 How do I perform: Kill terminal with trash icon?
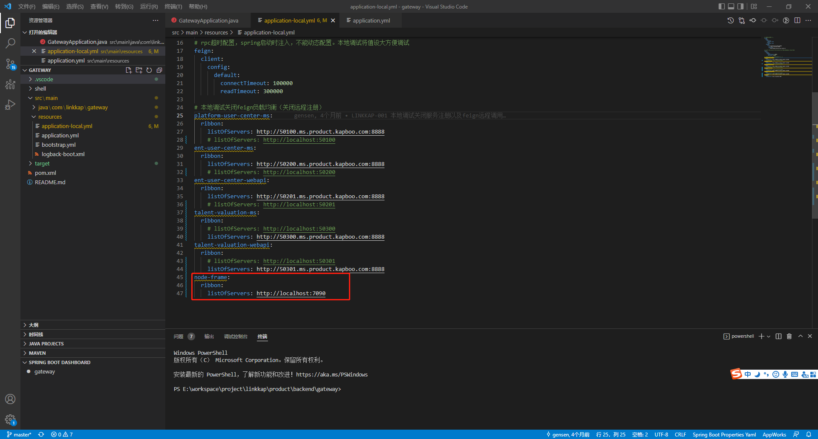click(789, 336)
